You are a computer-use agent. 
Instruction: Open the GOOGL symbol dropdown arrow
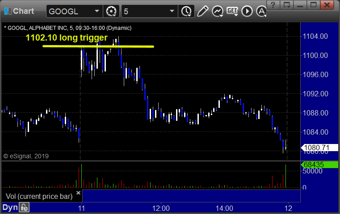click(x=97, y=11)
